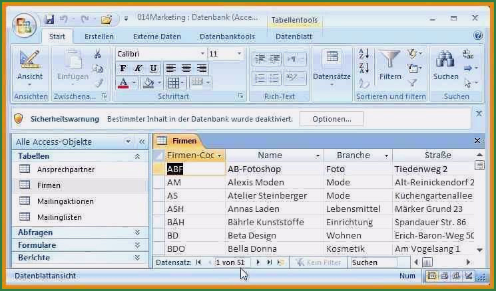Click the record number field 1 von 51
Viewport: 496px width, 291px height.
click(232, 262)
